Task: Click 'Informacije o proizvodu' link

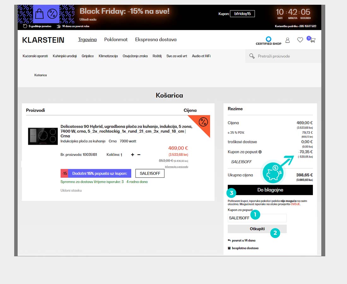Action: [x=176, y=167]
